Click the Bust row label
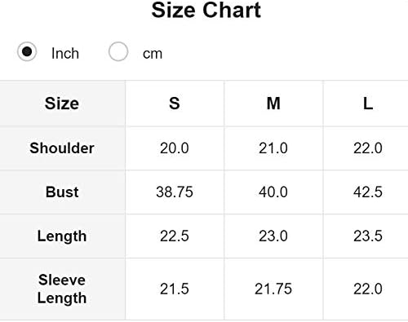Screen dimensions: 408x322 point(62,192)
